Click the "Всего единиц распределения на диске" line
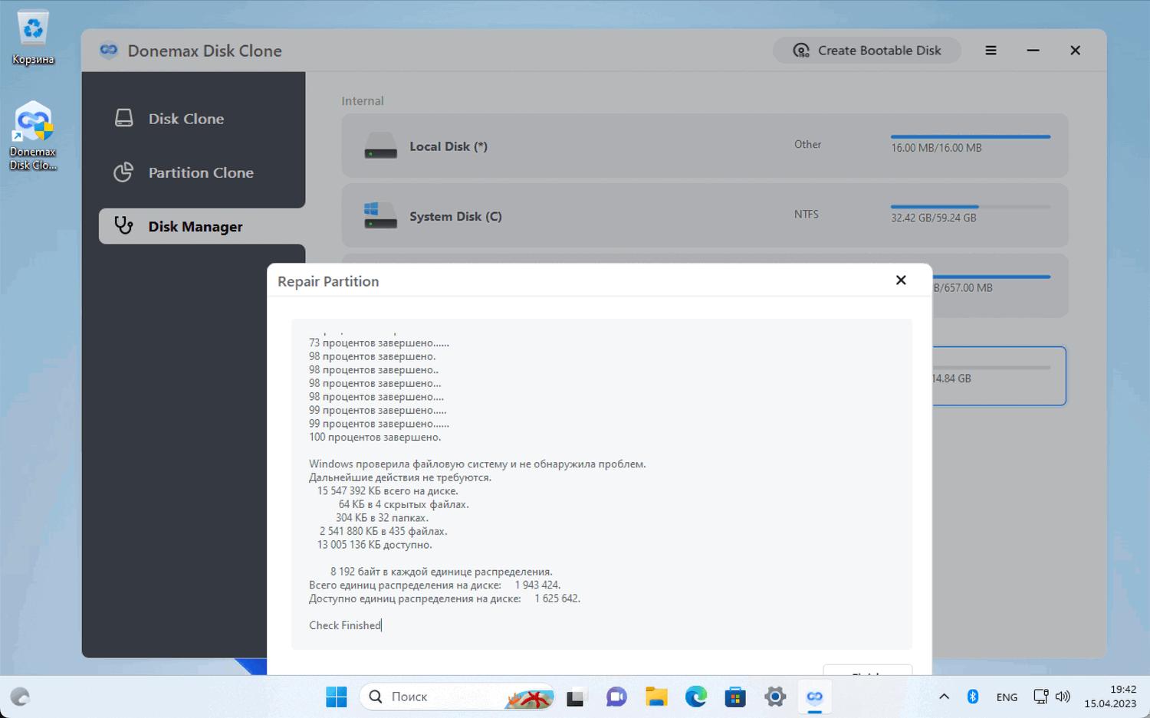Image resolution: width=1150 pixels, height=718 pixels. [x=435, y=585]
